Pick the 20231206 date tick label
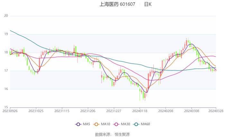Image resolution: width=225 pixels, height=137 pixels. 87,111
